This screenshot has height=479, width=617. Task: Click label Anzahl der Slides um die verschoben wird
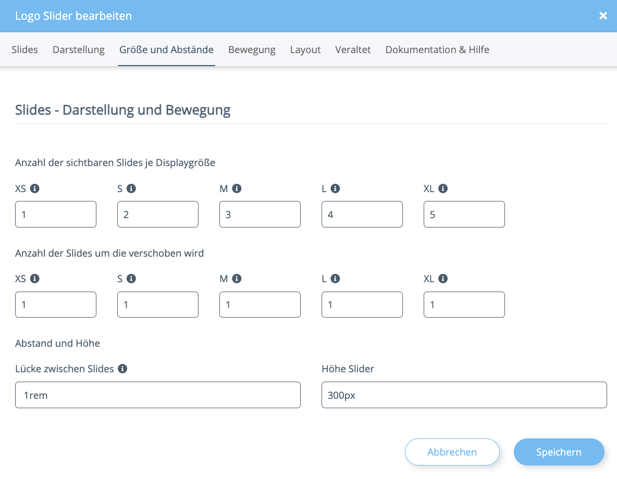[x=109, y=253]
